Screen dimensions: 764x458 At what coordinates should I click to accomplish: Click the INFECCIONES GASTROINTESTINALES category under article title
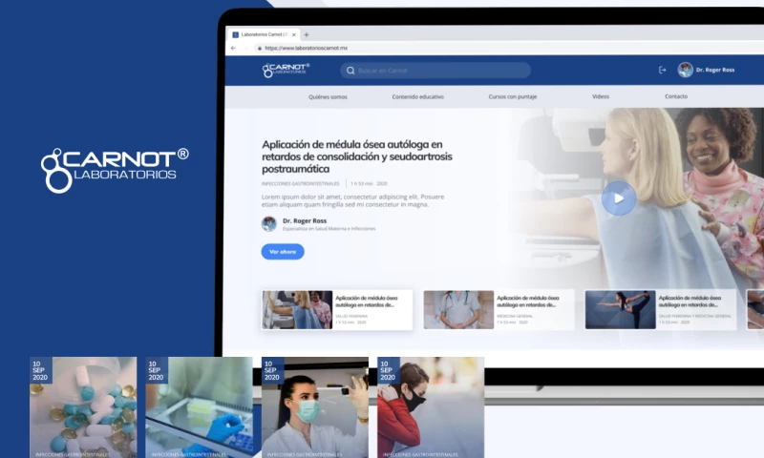(300, 184)
